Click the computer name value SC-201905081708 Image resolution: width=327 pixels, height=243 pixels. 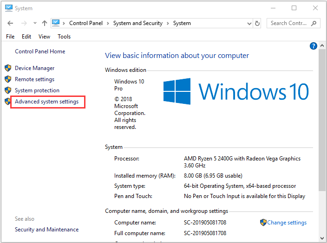point(205,223)
